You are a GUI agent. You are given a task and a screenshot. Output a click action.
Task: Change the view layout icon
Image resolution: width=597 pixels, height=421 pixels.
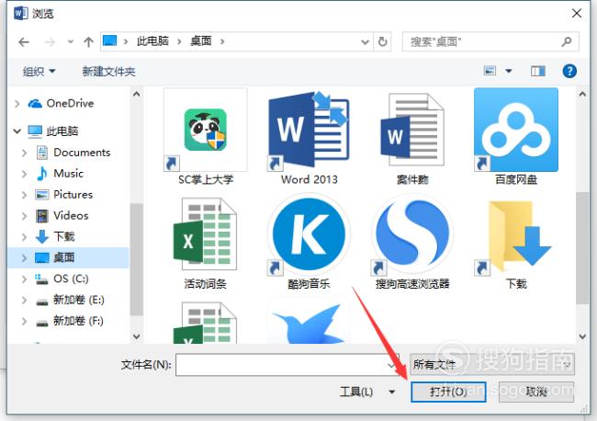[x=490, y=71]
